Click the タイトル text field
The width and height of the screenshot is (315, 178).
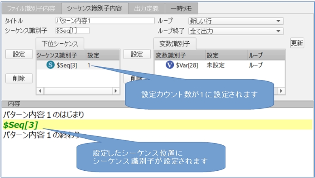[105, 21]
